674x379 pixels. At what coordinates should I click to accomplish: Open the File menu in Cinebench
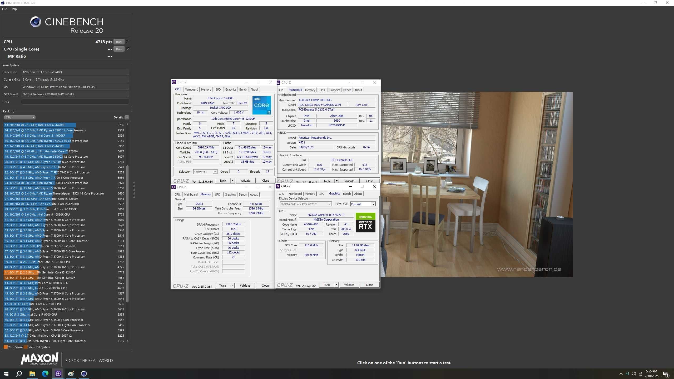pos(4,9)
